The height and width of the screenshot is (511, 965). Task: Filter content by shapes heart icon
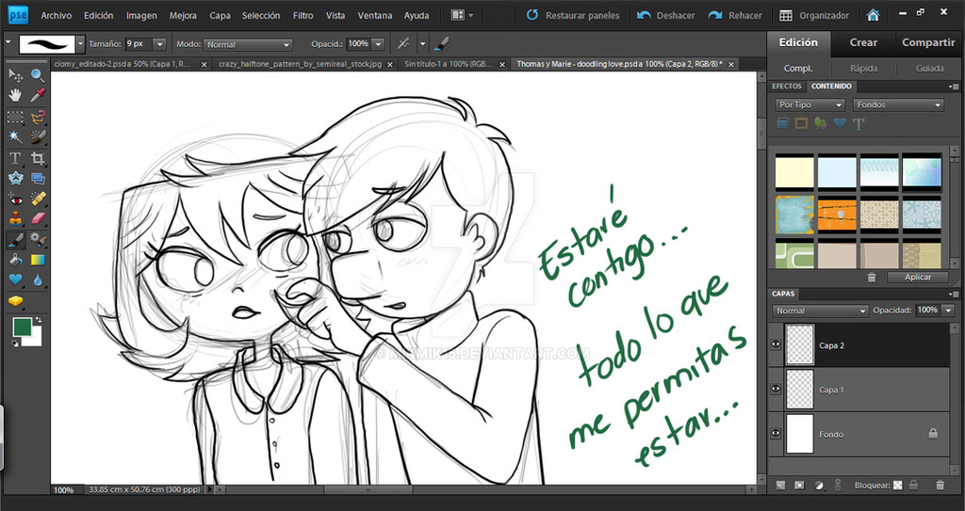[x=840, y=123]
